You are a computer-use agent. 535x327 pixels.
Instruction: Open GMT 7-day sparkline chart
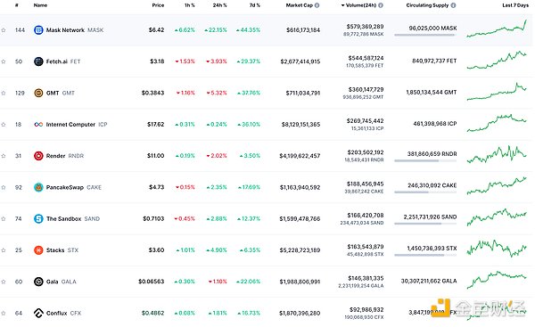tap(497, 92)
